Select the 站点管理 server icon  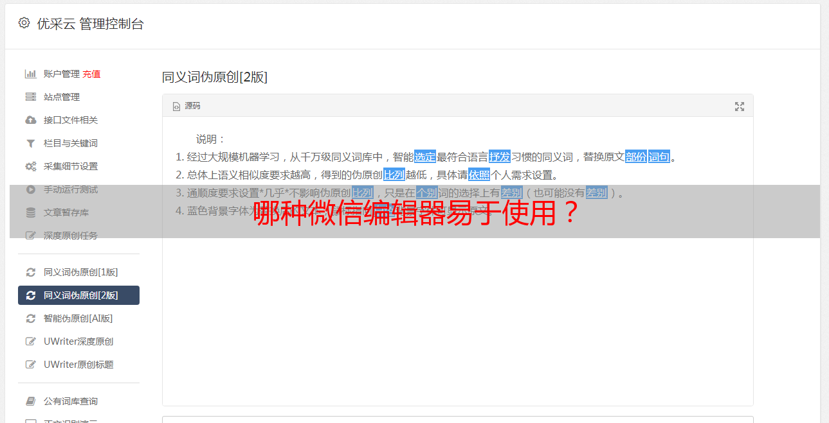(x=30, y=97)
